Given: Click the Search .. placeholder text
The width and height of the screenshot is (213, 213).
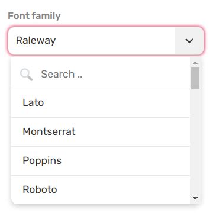Looking at the screenshot, I should 62,74.
